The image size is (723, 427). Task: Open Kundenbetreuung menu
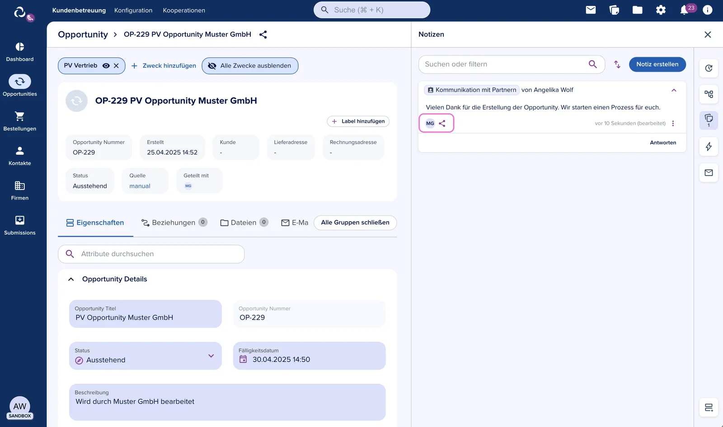79,10
